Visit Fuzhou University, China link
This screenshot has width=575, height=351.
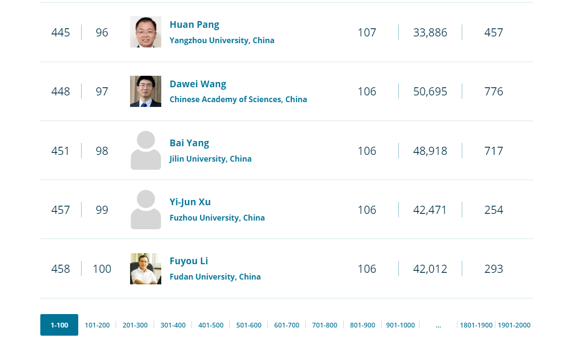[217, 218]
